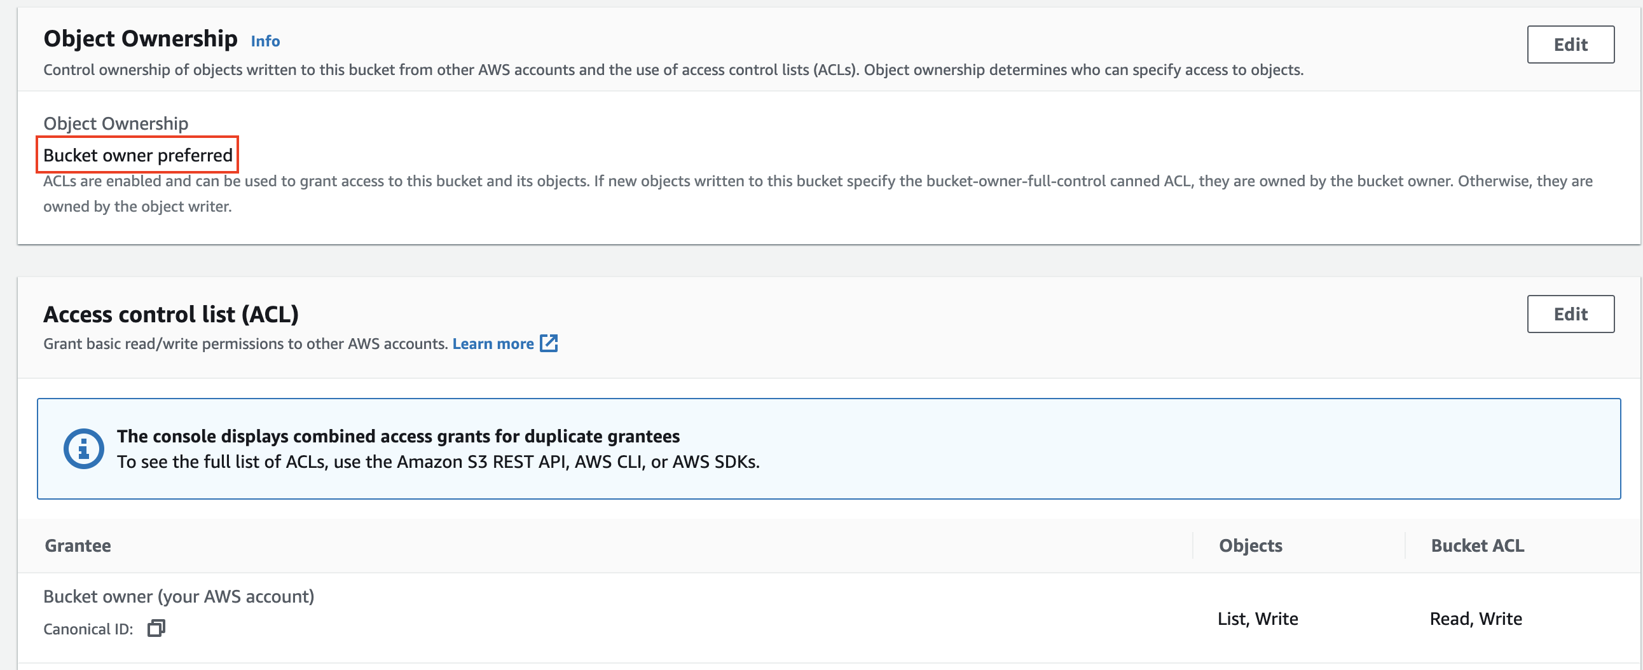1643x670 pixels.
Task: Click the info circle icon in the banner
Action: point(83,449)
